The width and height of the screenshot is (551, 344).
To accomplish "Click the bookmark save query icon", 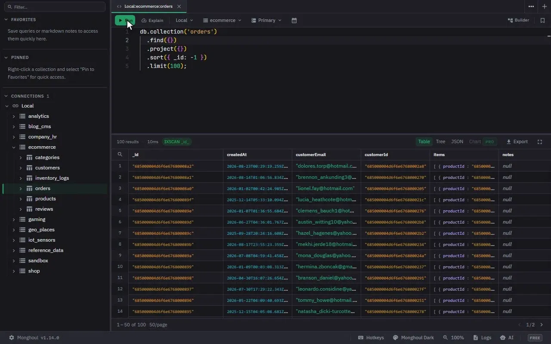I will pyautogui.click(x=542, y=20).
